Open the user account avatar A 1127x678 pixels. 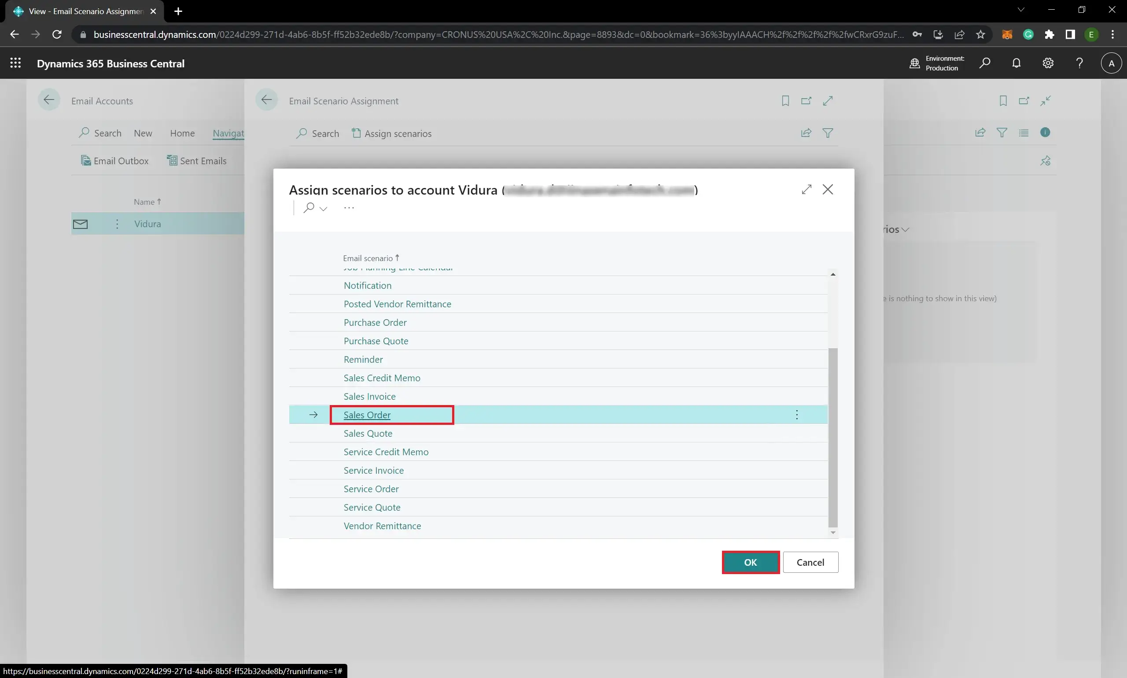pos(1111,63)
